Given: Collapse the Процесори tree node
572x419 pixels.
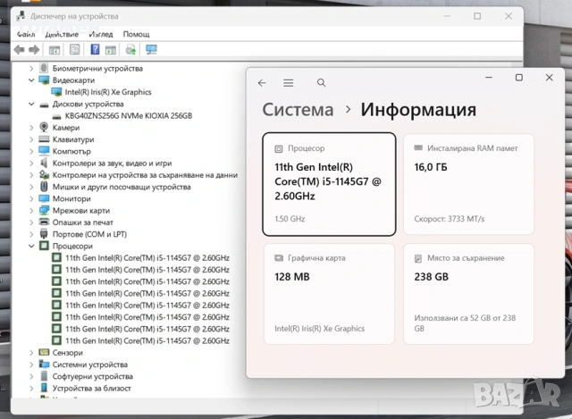Looking at the screenshot, I should pos(31,247).
